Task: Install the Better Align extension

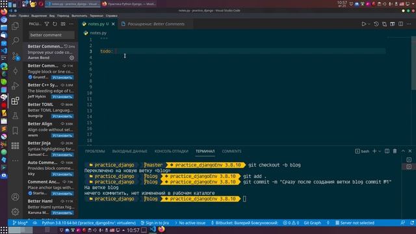Action: (62, 136)
